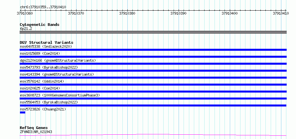Click the DGV Structural Variants track title
Viewport: 296px width, 139px height.
coord(47,42)
